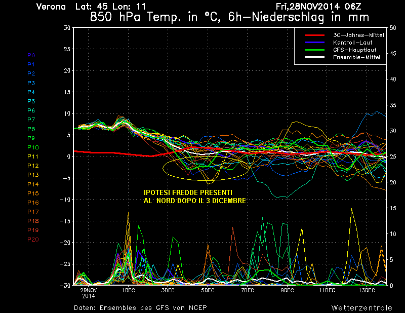Click the 1DEC axis date label
The width and height of the screenshot is (405, 313).
point(129,290)
